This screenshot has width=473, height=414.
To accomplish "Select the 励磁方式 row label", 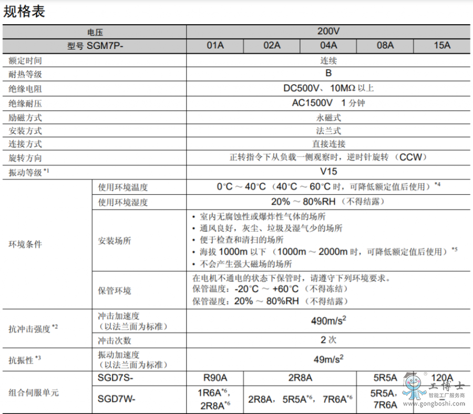I will pos(25,118).
